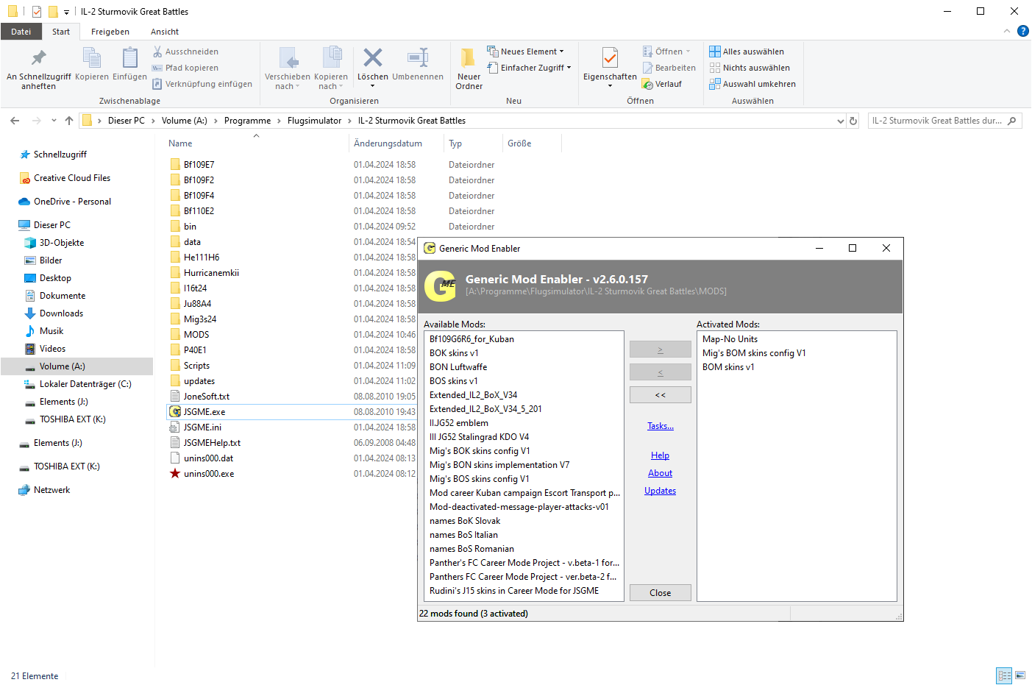Navigate up one folder with up arrow
Image resolution: width=1032 pixels, height=685 pixels.
tap(69, 121)
